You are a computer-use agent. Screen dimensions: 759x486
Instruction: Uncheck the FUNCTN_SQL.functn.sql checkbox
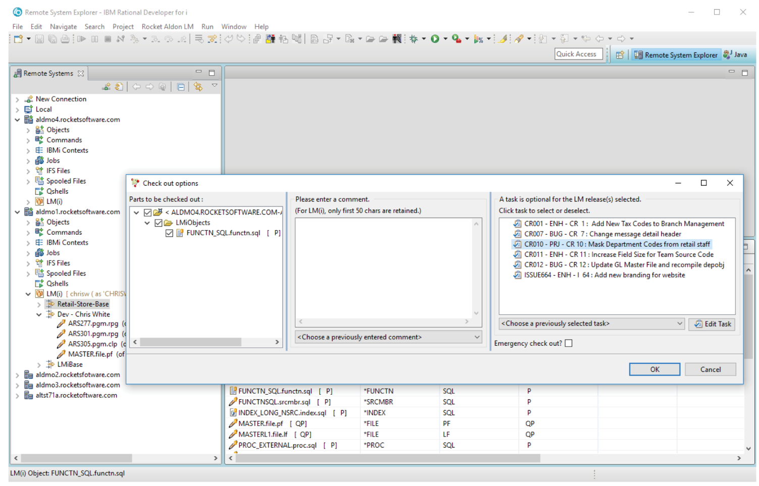point(169,233)
